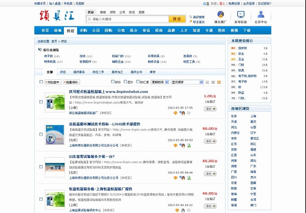
Task: Click the 发布信息 monitor icon
Action: [241, 15]
